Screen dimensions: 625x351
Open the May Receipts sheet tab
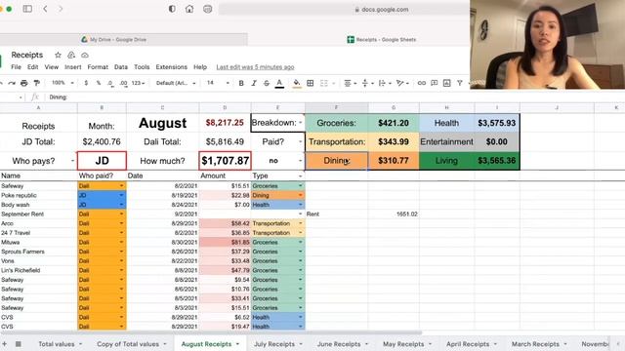coord(403,344)
